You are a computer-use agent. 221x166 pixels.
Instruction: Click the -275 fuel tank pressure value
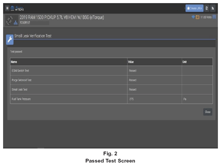click(131, 99)
